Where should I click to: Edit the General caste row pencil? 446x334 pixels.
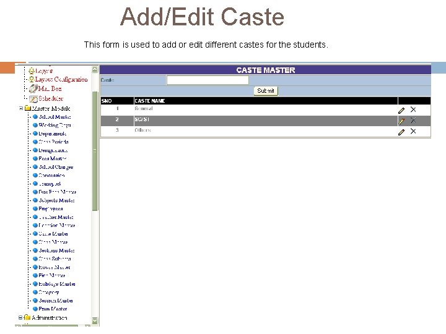pos(401,110)
